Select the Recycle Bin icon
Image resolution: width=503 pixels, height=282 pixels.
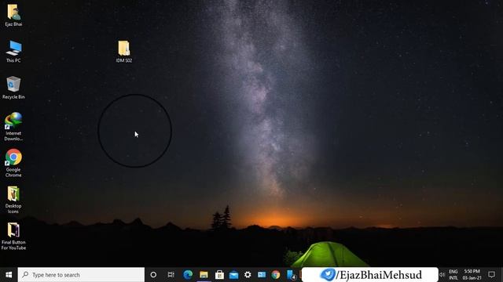[13, 88]
